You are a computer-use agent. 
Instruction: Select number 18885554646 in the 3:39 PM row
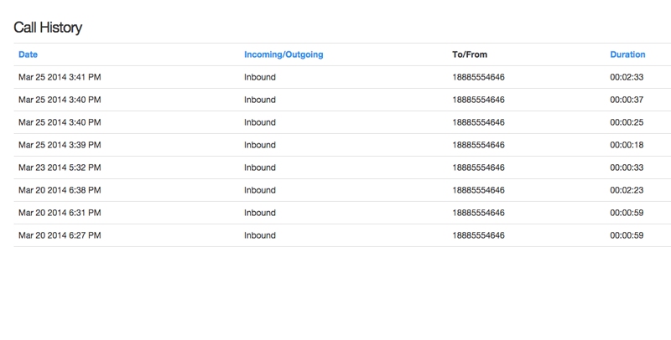coord(478,145)
